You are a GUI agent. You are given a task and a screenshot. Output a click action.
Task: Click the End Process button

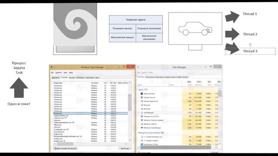[x=125, y=148]
